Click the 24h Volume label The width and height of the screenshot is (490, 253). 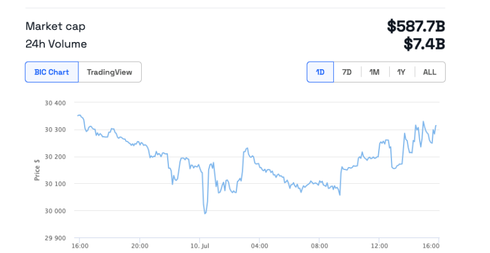[56, 44]
